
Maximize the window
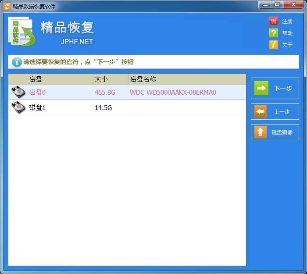277,4
